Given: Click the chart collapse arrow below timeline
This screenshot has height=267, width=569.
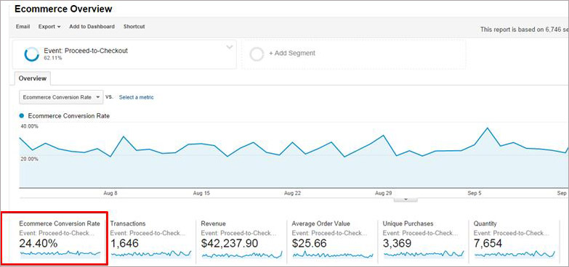Looking at the screenshot, I should point(405,199).
